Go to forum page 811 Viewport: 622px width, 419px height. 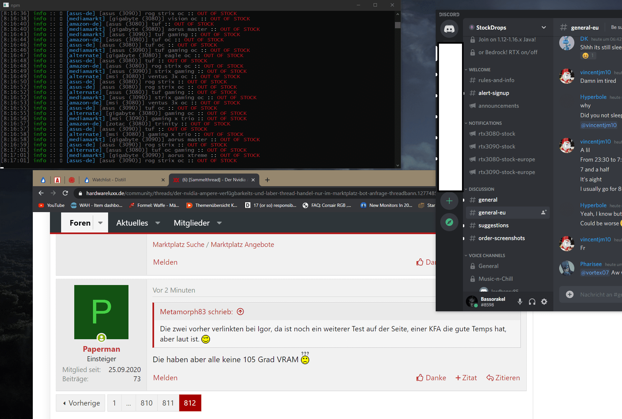pos(168,403)
